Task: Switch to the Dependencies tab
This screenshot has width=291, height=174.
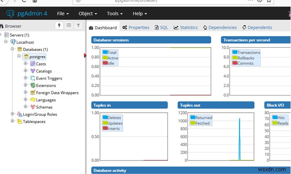Action: (220, 27)
